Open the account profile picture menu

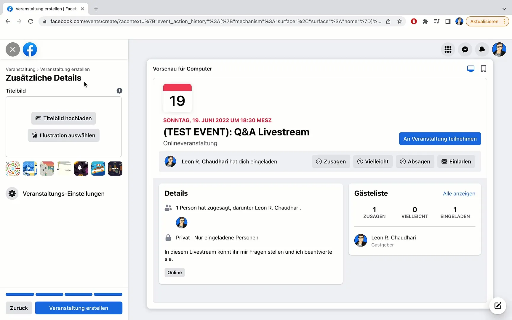click(x=499, y=49)
